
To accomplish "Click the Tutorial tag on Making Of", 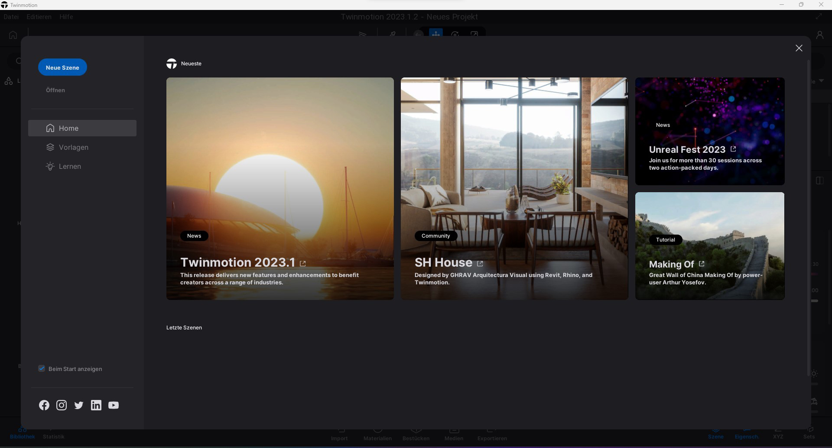I will (x=666, y=240).
